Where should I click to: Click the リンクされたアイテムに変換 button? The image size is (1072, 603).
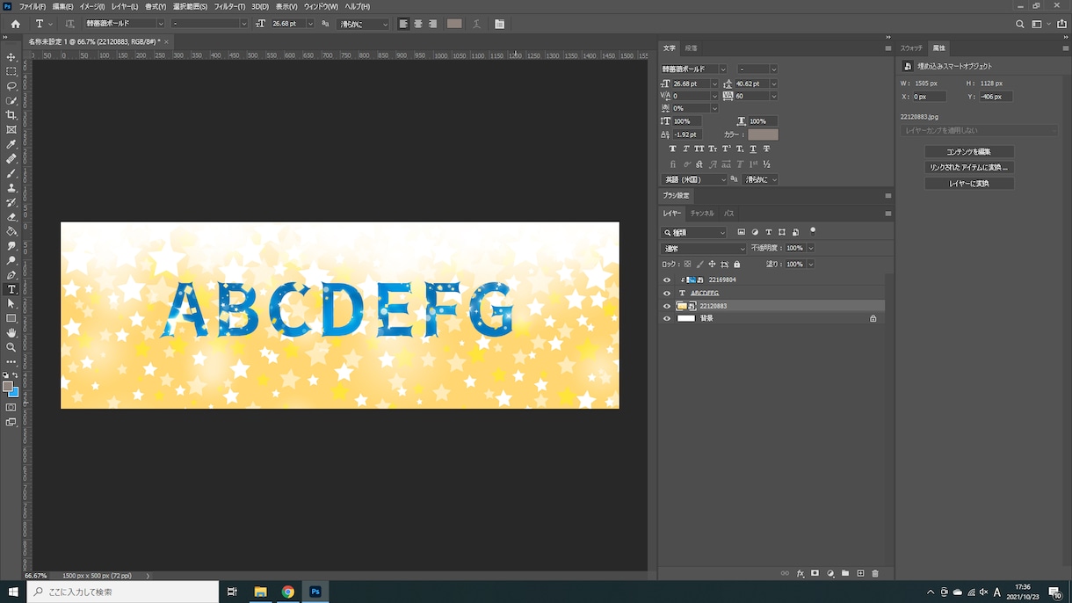(969, 167)
